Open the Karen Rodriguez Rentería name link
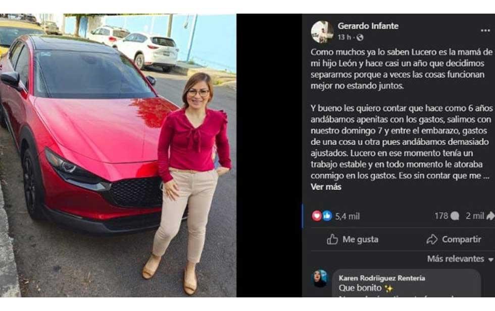Viewport: 495px width, 311px height. pos(382,278)
